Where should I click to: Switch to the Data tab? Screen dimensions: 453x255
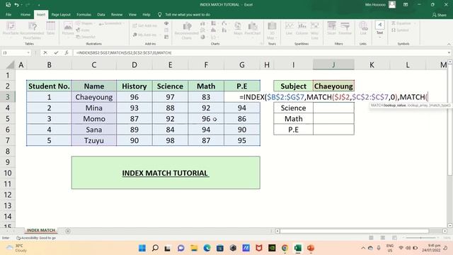point(101,14)
